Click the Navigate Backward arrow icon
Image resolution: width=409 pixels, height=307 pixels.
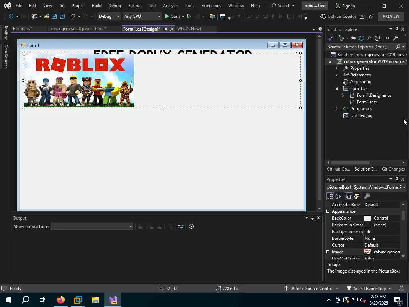click(11, 16)
